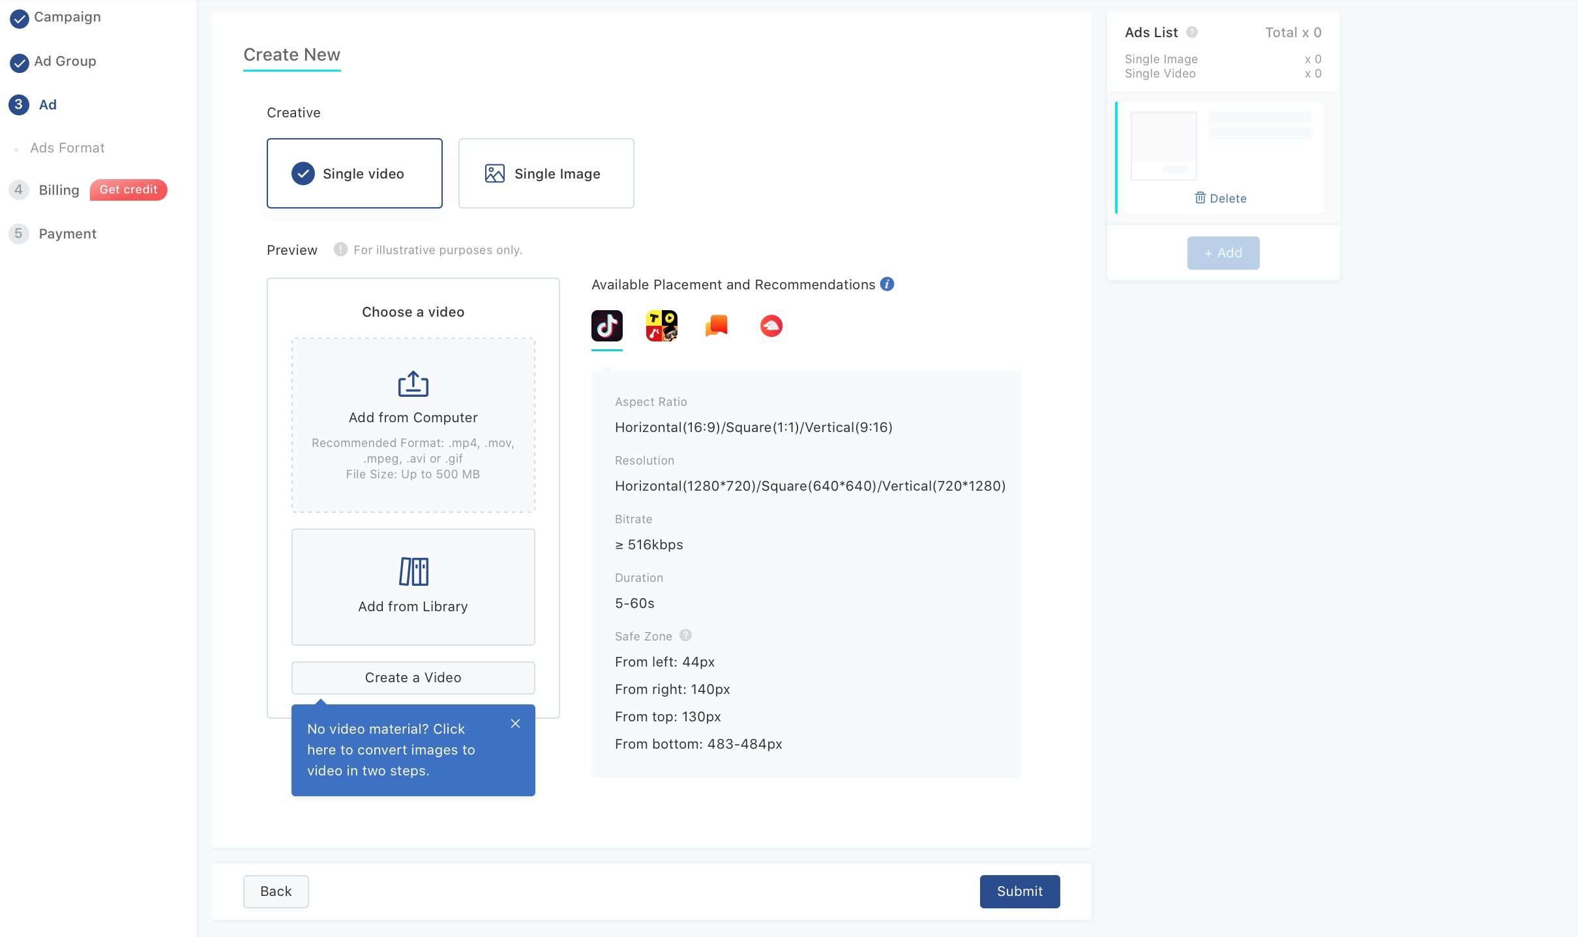The height and width of the screenshot is (937, 1578).
Task: Click the upload icon for Add from Computer
Action: 413,384
